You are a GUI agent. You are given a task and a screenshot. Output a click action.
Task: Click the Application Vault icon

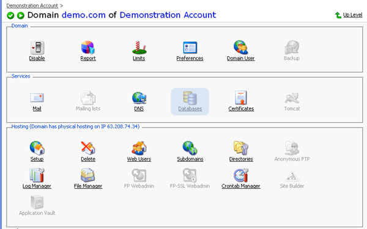(x=37, y=202)
